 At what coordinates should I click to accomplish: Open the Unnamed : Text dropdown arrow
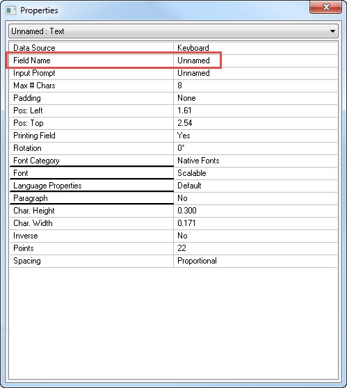332,31
